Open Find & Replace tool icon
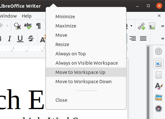The image size is (165, 119). click(18, 26)
